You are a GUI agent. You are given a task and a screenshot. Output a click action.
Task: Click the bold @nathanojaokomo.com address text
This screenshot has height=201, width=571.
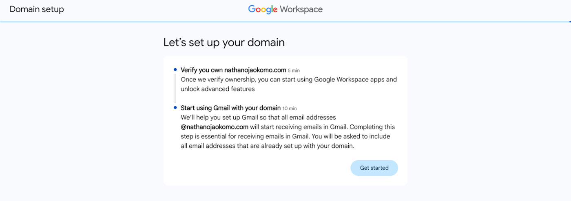215,127
